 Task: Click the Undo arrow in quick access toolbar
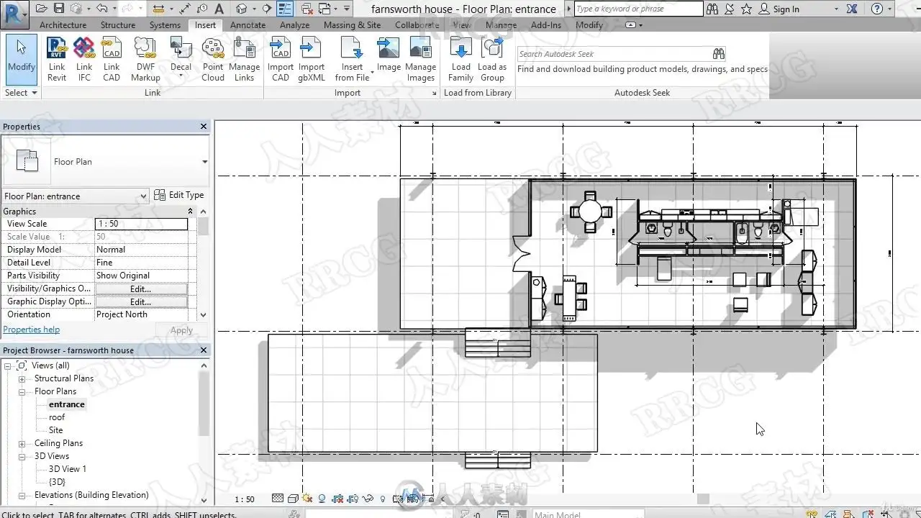coord(101,9)
